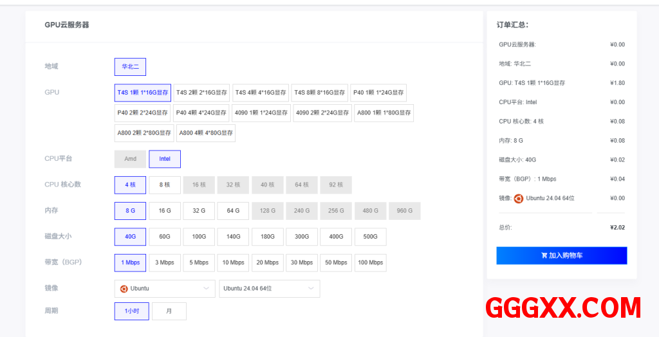
Task: Select the 华北二 region
Action: coord(131,67)
